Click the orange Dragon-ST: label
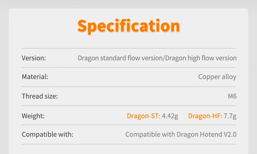Viewport: 257px width, 154px height. click(144, 116)
